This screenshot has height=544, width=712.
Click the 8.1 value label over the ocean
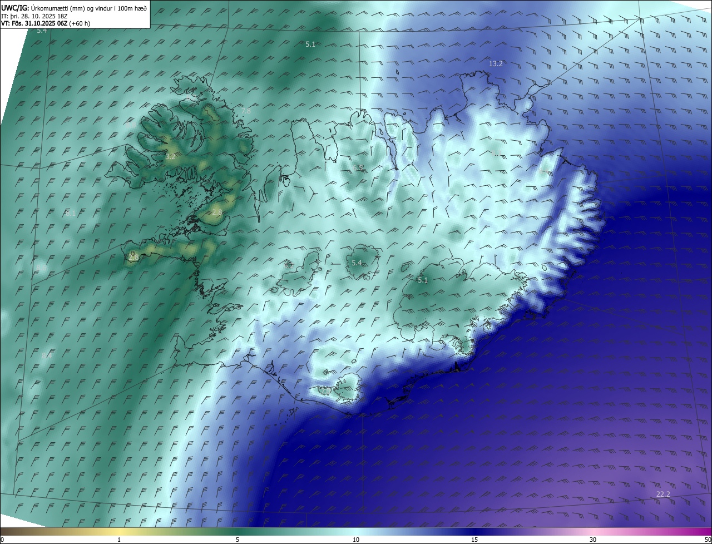click(70, 213)
